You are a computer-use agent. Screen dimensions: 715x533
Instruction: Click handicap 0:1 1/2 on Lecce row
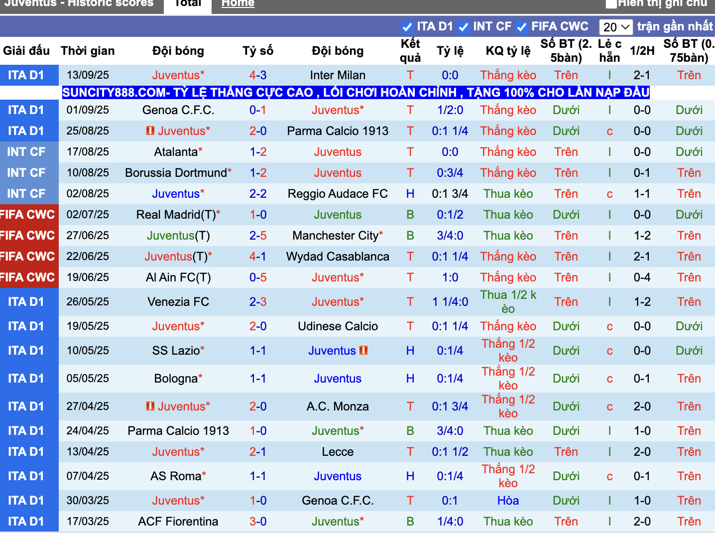[450, 452]
